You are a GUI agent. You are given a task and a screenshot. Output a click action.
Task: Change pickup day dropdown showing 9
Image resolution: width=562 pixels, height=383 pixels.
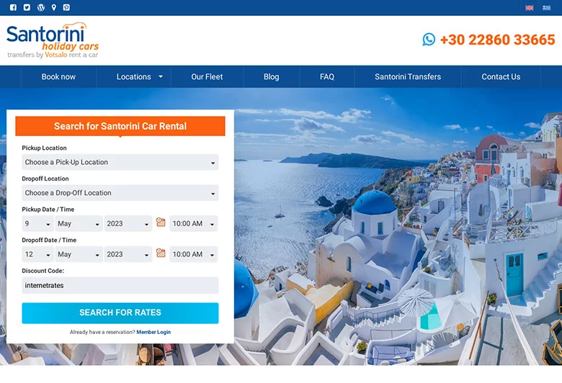click(x=37, y=224)
